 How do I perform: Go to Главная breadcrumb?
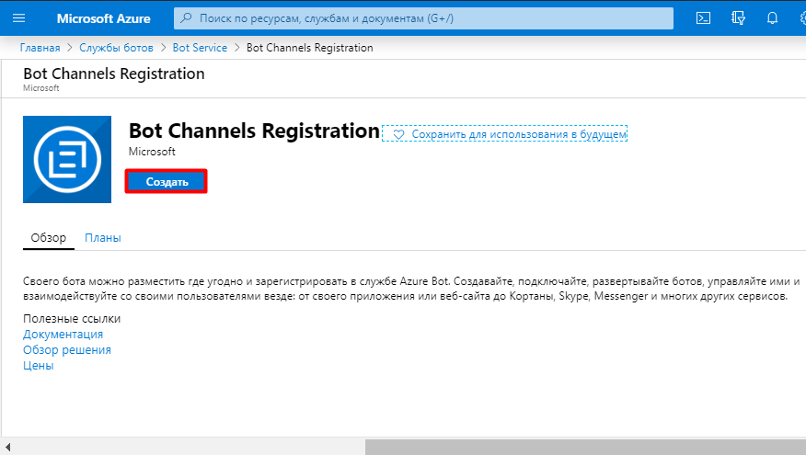[40, 48]
